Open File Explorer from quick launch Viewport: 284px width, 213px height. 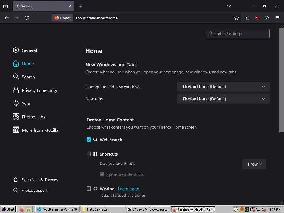[x=29, y=210]
